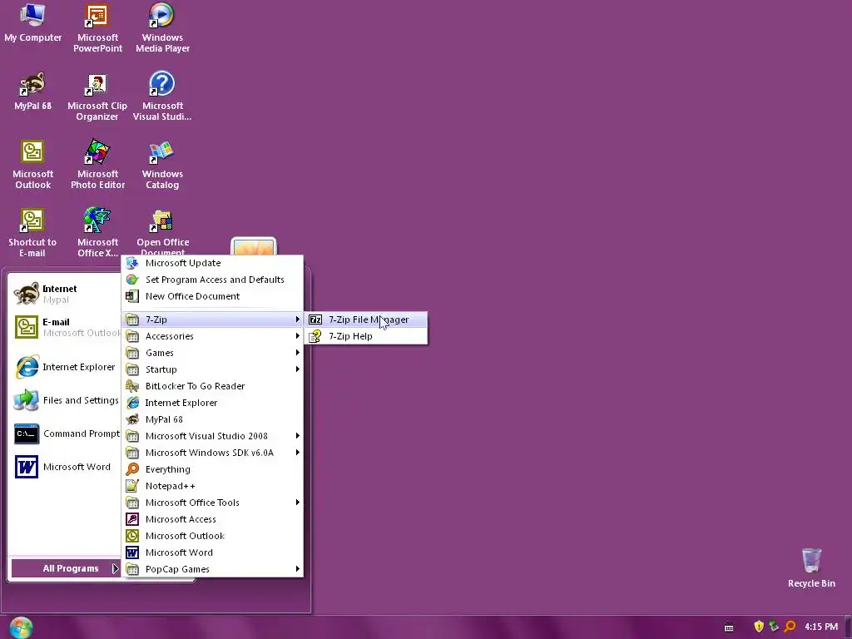Click the Everything search tray icon
This screenshot has height=639, width=852.
click(x=790, y=627)
